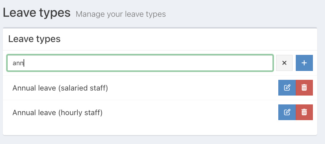Click the typed text "ann" in search box

coord(17,63)
